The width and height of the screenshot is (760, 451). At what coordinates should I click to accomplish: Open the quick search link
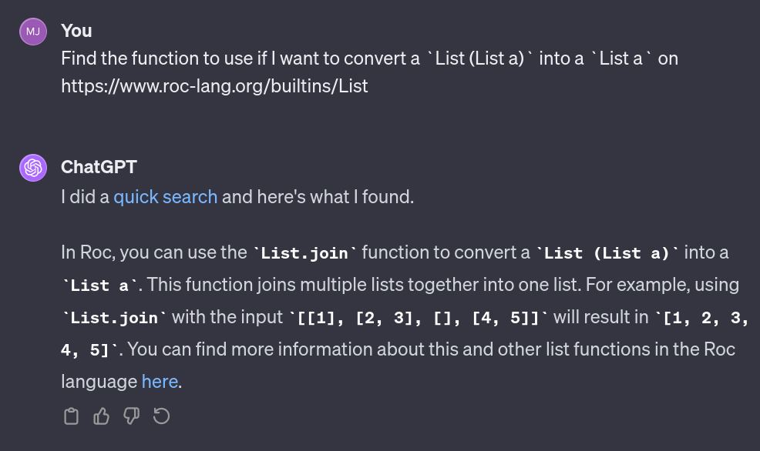coord(165,197)
